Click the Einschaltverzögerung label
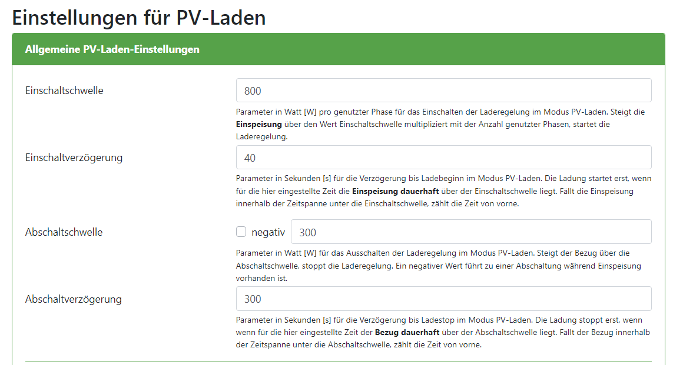This screenshot has height=365, width=673. pyautogui.click(x=74, y=158)
